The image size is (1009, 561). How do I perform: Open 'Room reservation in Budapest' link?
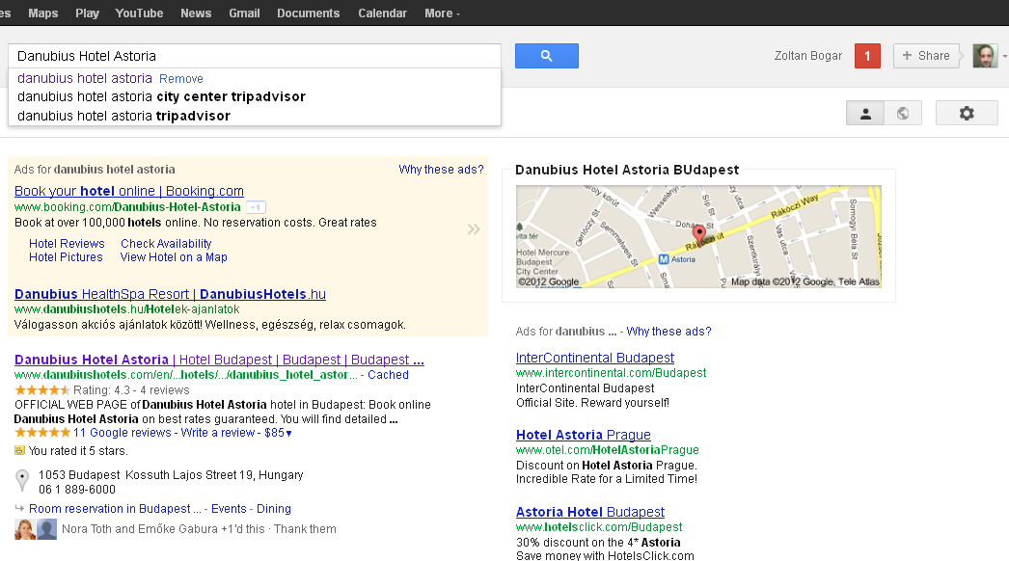coord(115,509)
